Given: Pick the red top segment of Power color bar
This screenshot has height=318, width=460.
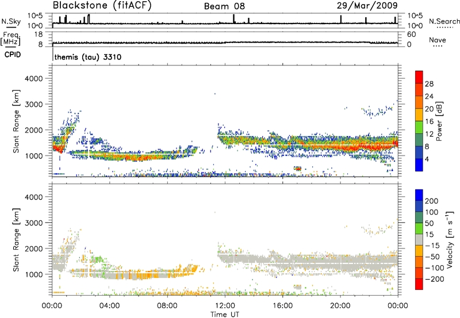Looking at the screenshot, I should coord(419,77).
